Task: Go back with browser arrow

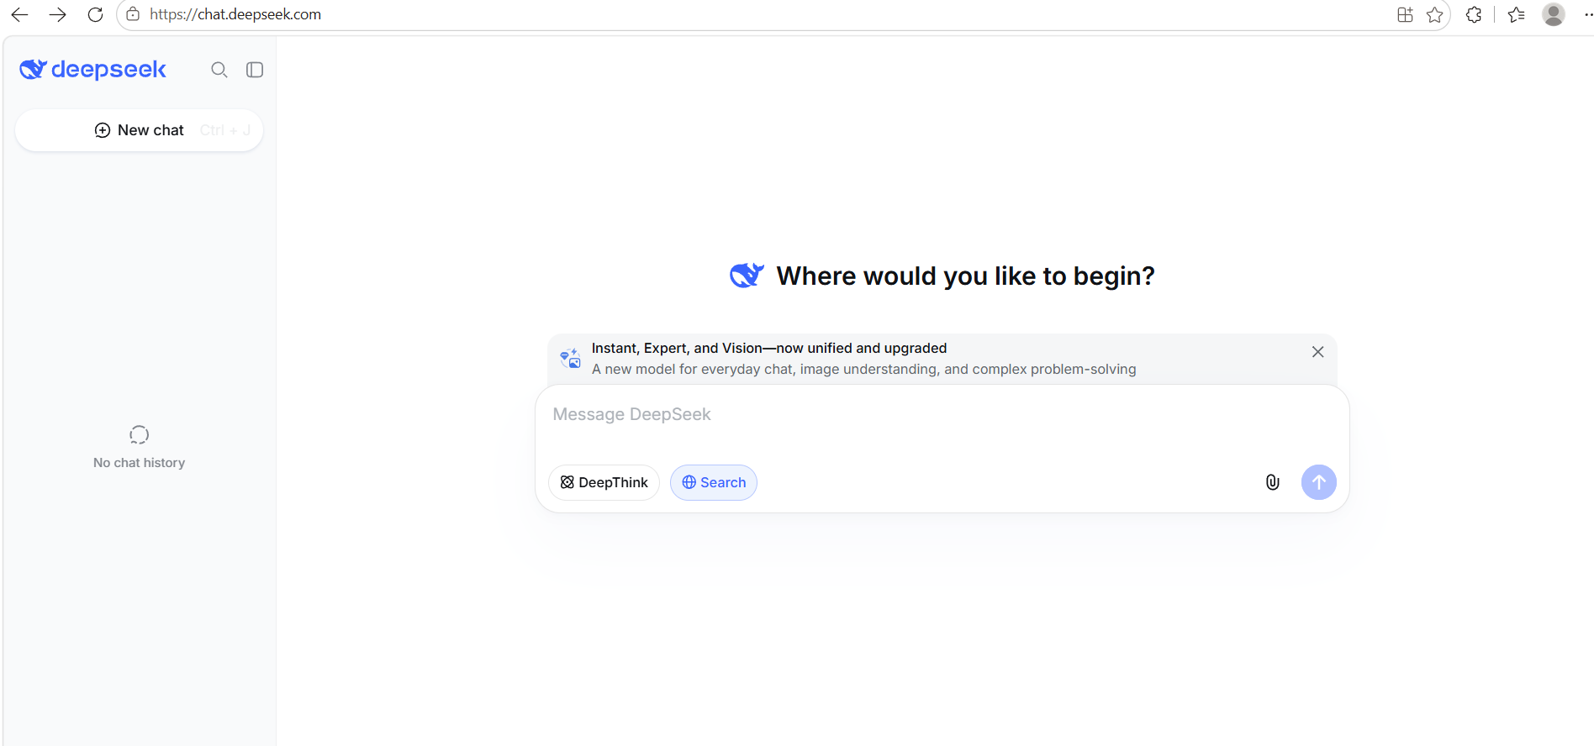Action: tap(19, 14)
